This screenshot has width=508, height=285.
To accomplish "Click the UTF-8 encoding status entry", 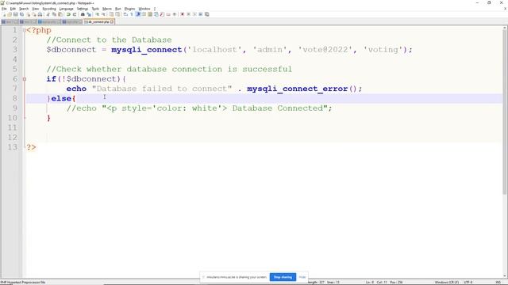I will [x=468, y=283].
